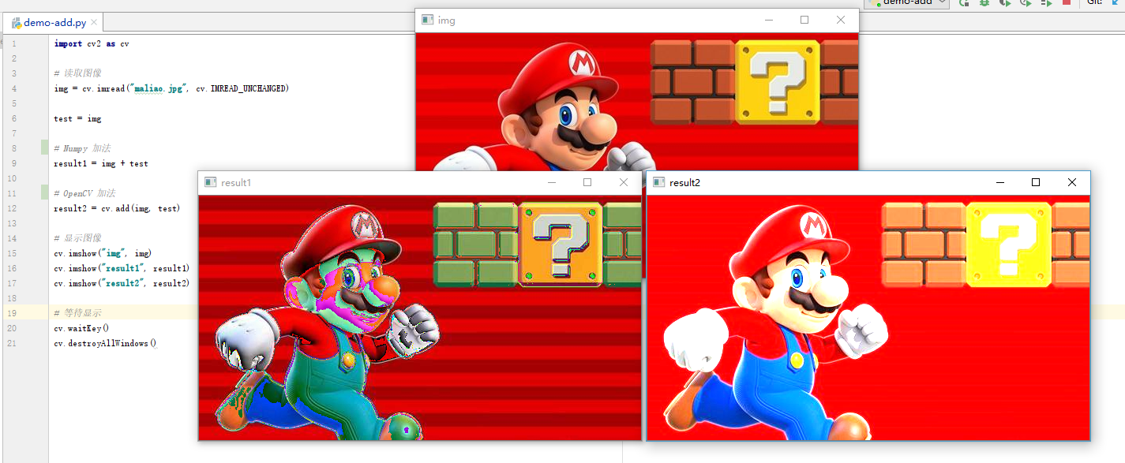Click 'cv.imshow("img", img)' line
The height and width of the screenshot is (463, 1125).
click(x=103, y=253)
